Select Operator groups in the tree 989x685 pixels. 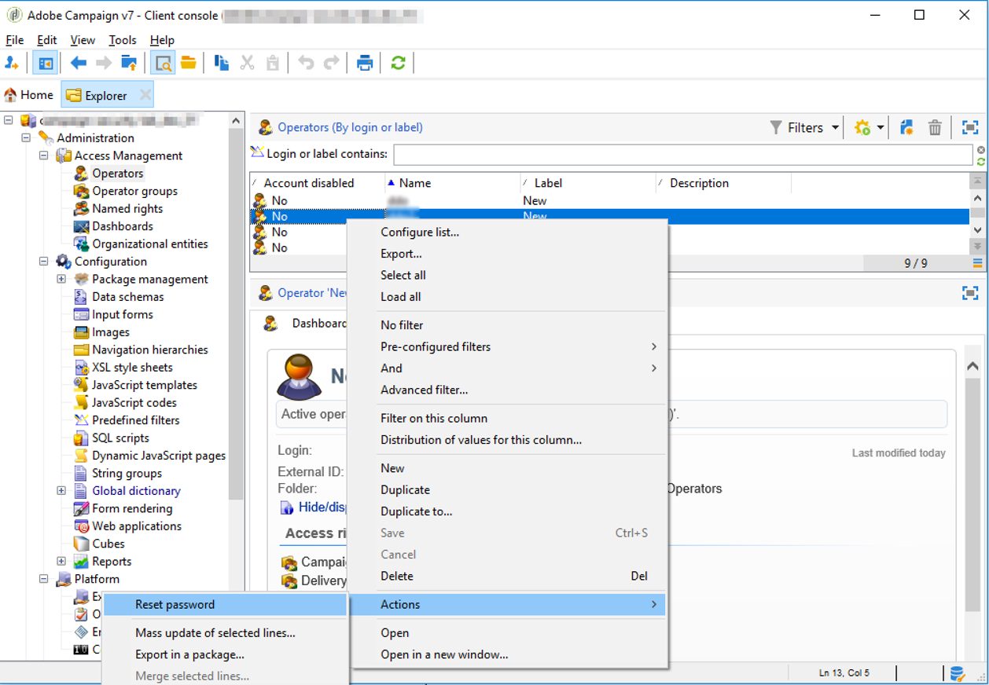(134, 191)
